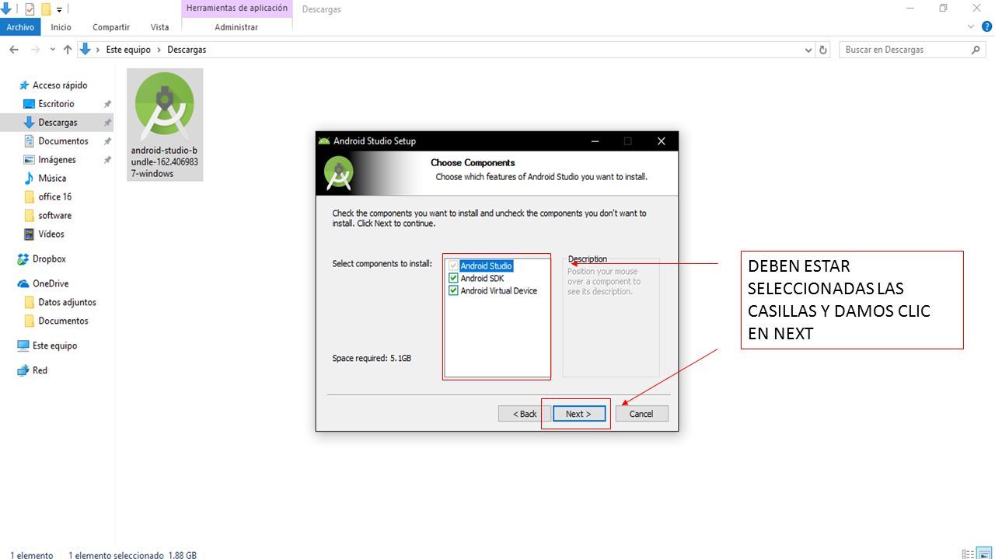The width and height of the screenshot is (995, 559).
Task: Open the Administrar tab
Action: pyautogui.click(x=236, y=27)
